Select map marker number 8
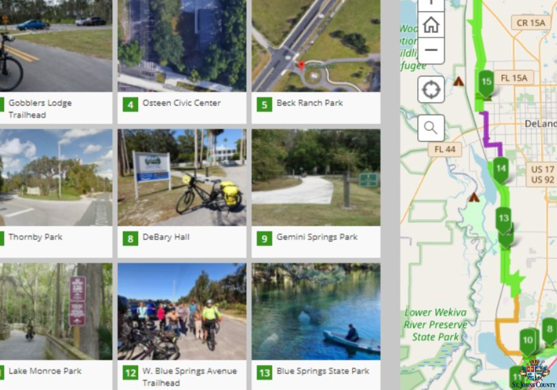Image resolution: width=557 pixels, height=390 pixels. 550,331
